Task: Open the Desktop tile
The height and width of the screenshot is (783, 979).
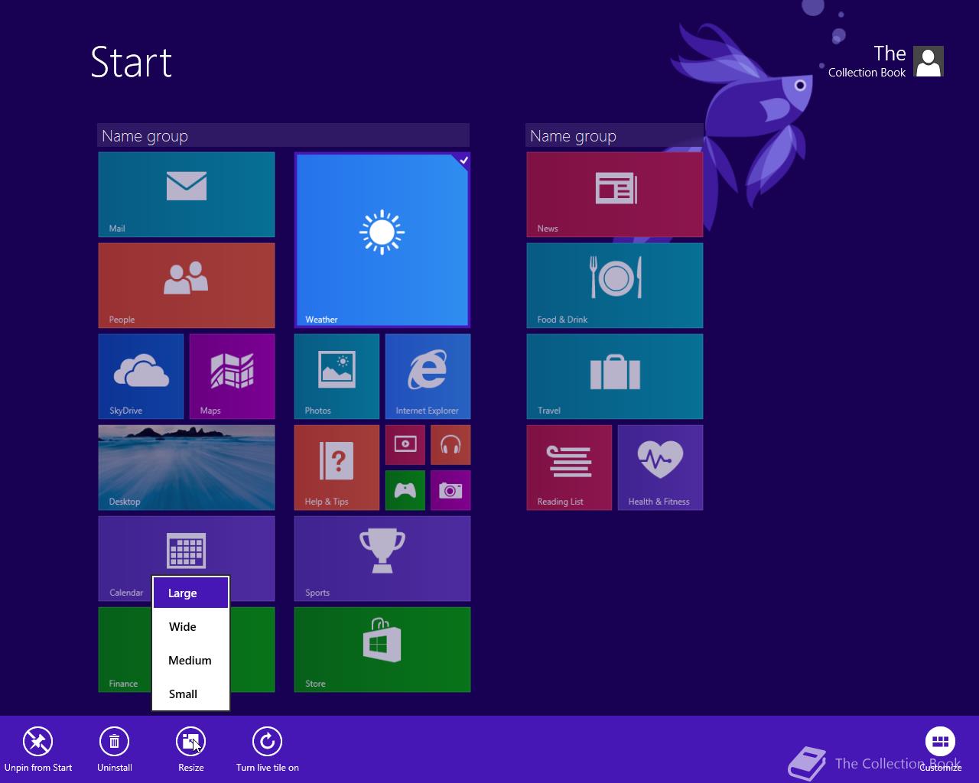Action: click(187, 467)
